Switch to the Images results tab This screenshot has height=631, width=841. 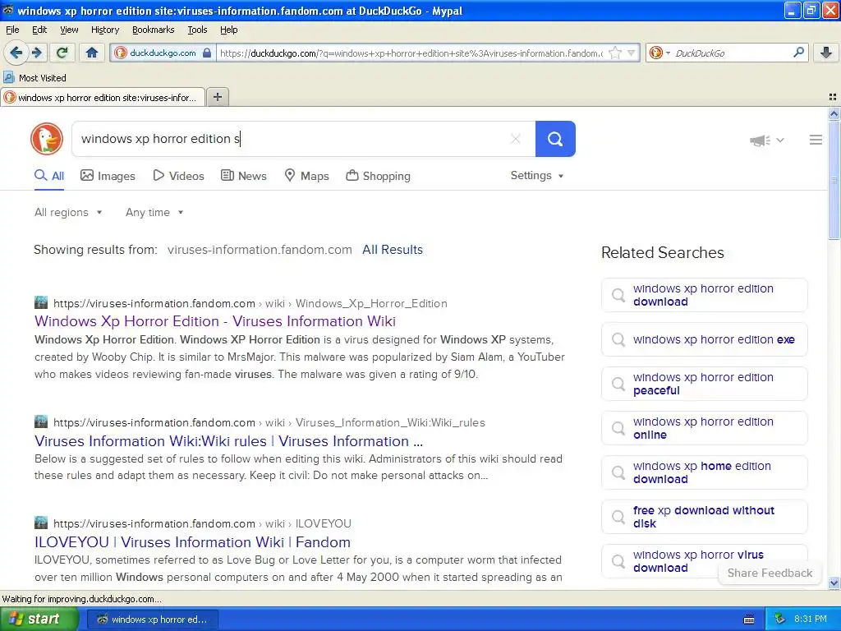click(108, 176)
